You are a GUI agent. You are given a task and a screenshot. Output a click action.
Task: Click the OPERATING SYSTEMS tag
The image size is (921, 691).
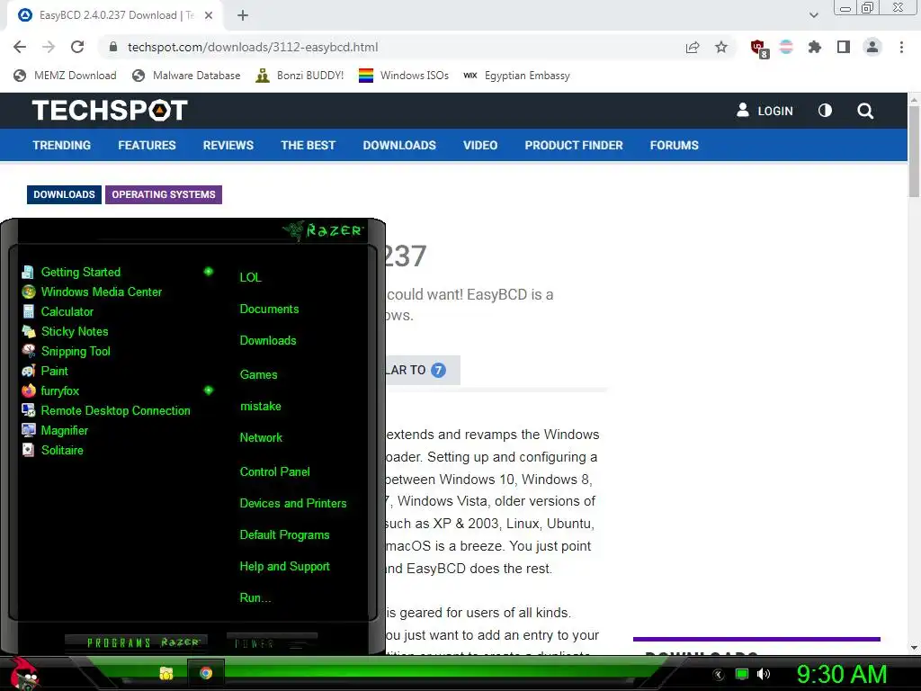pos(164,194)
